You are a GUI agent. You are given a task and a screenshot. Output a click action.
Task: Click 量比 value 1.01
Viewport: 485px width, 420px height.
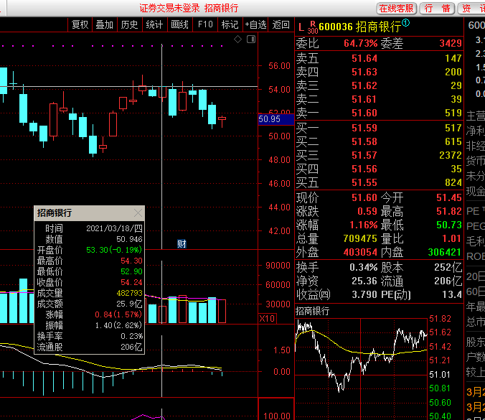(x=452, y=238)
